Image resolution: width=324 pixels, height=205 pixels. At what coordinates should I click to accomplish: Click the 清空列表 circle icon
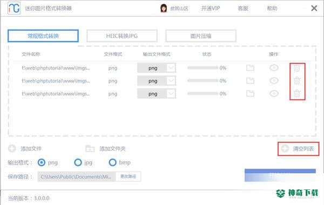(x=285, y=149)
